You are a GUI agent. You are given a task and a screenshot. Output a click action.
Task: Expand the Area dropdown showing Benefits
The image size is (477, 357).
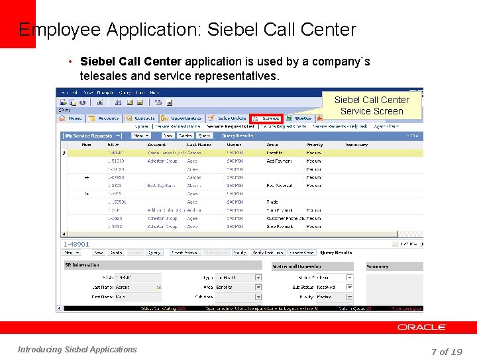coord(258,287)
